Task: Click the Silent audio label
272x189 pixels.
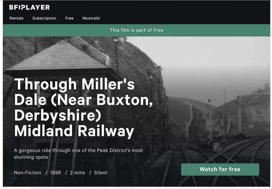Action: pyautogui.click(x=101, y=173)
